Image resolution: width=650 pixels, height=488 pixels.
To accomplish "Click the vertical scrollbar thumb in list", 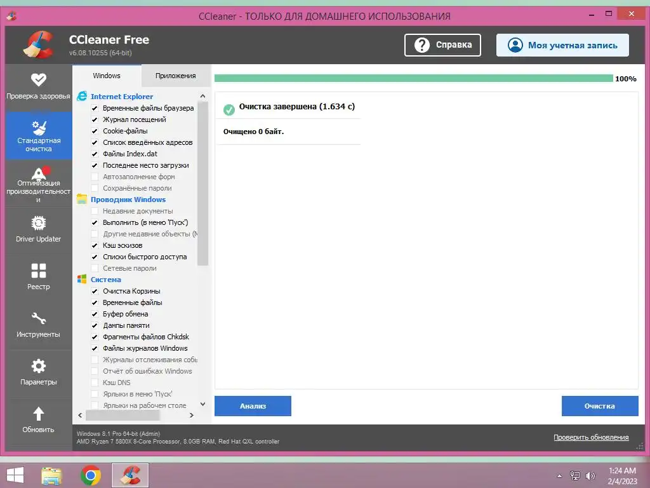I will (x=202, y=184).
